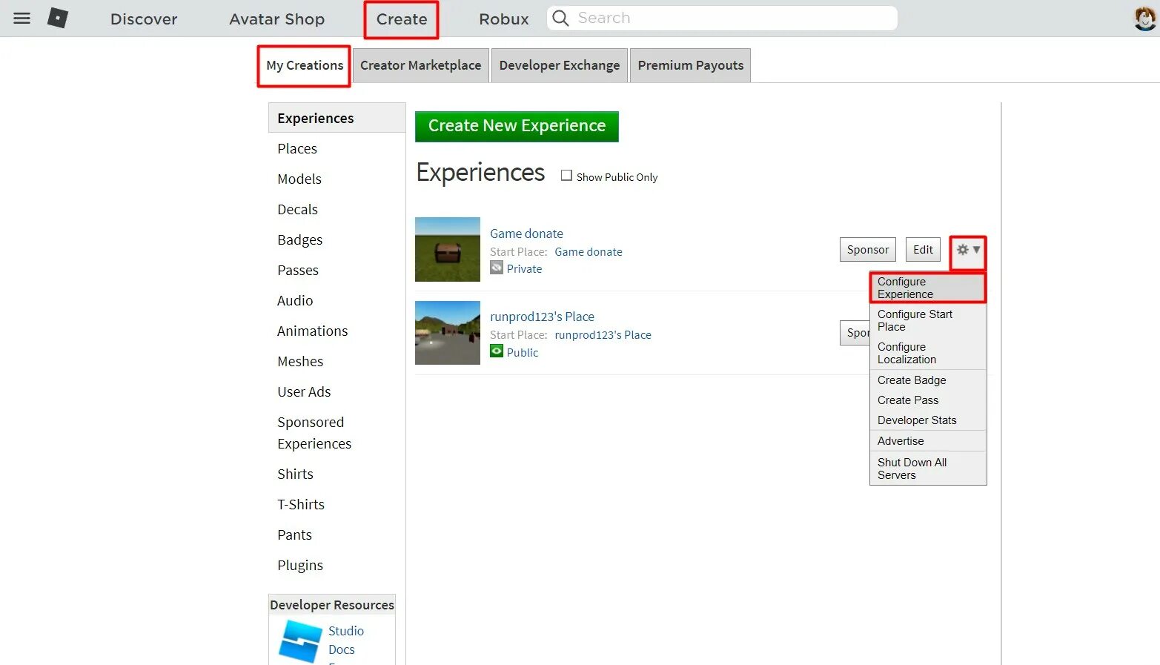Viewport: 1160px width, 665px height.
Task: Open the Avatar Shop
Action: point(276,19)
